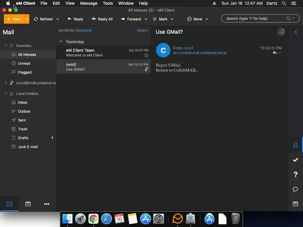Screen dimensions: 303x227
Task: Click Reply All in the toolbar
Action: tap(102, 19)
